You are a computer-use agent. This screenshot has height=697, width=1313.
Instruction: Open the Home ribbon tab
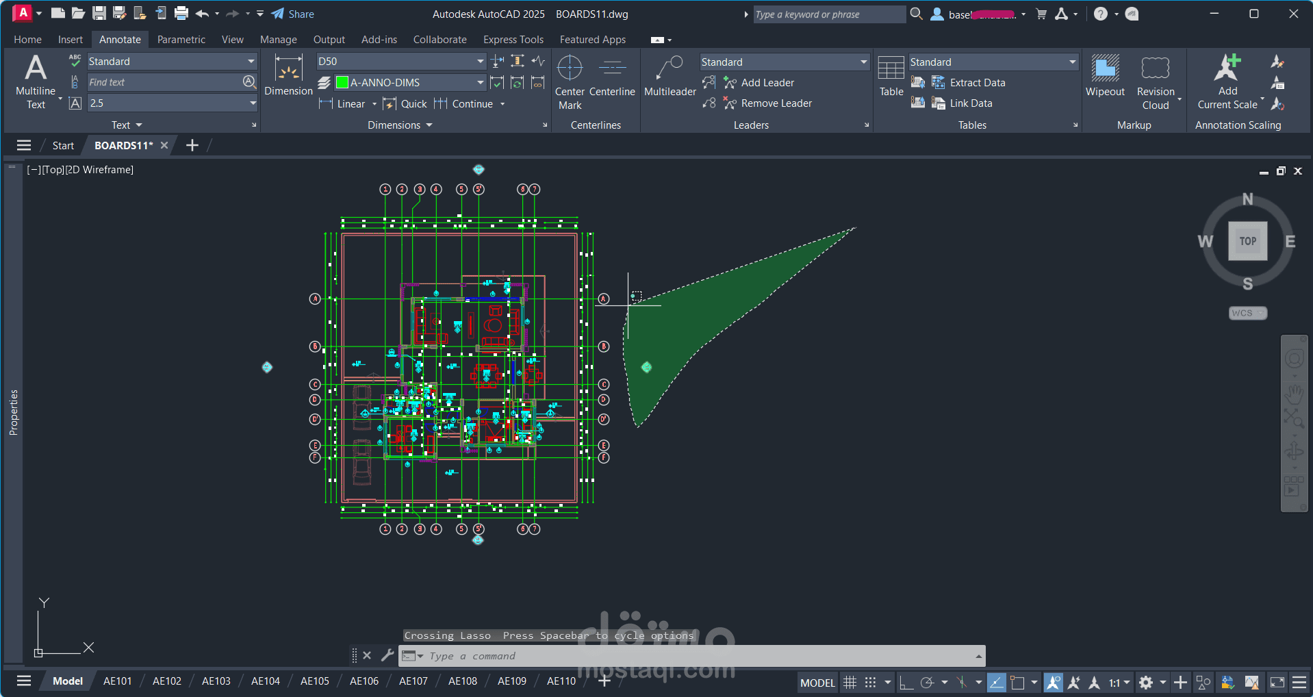click(x=27, y=39)
